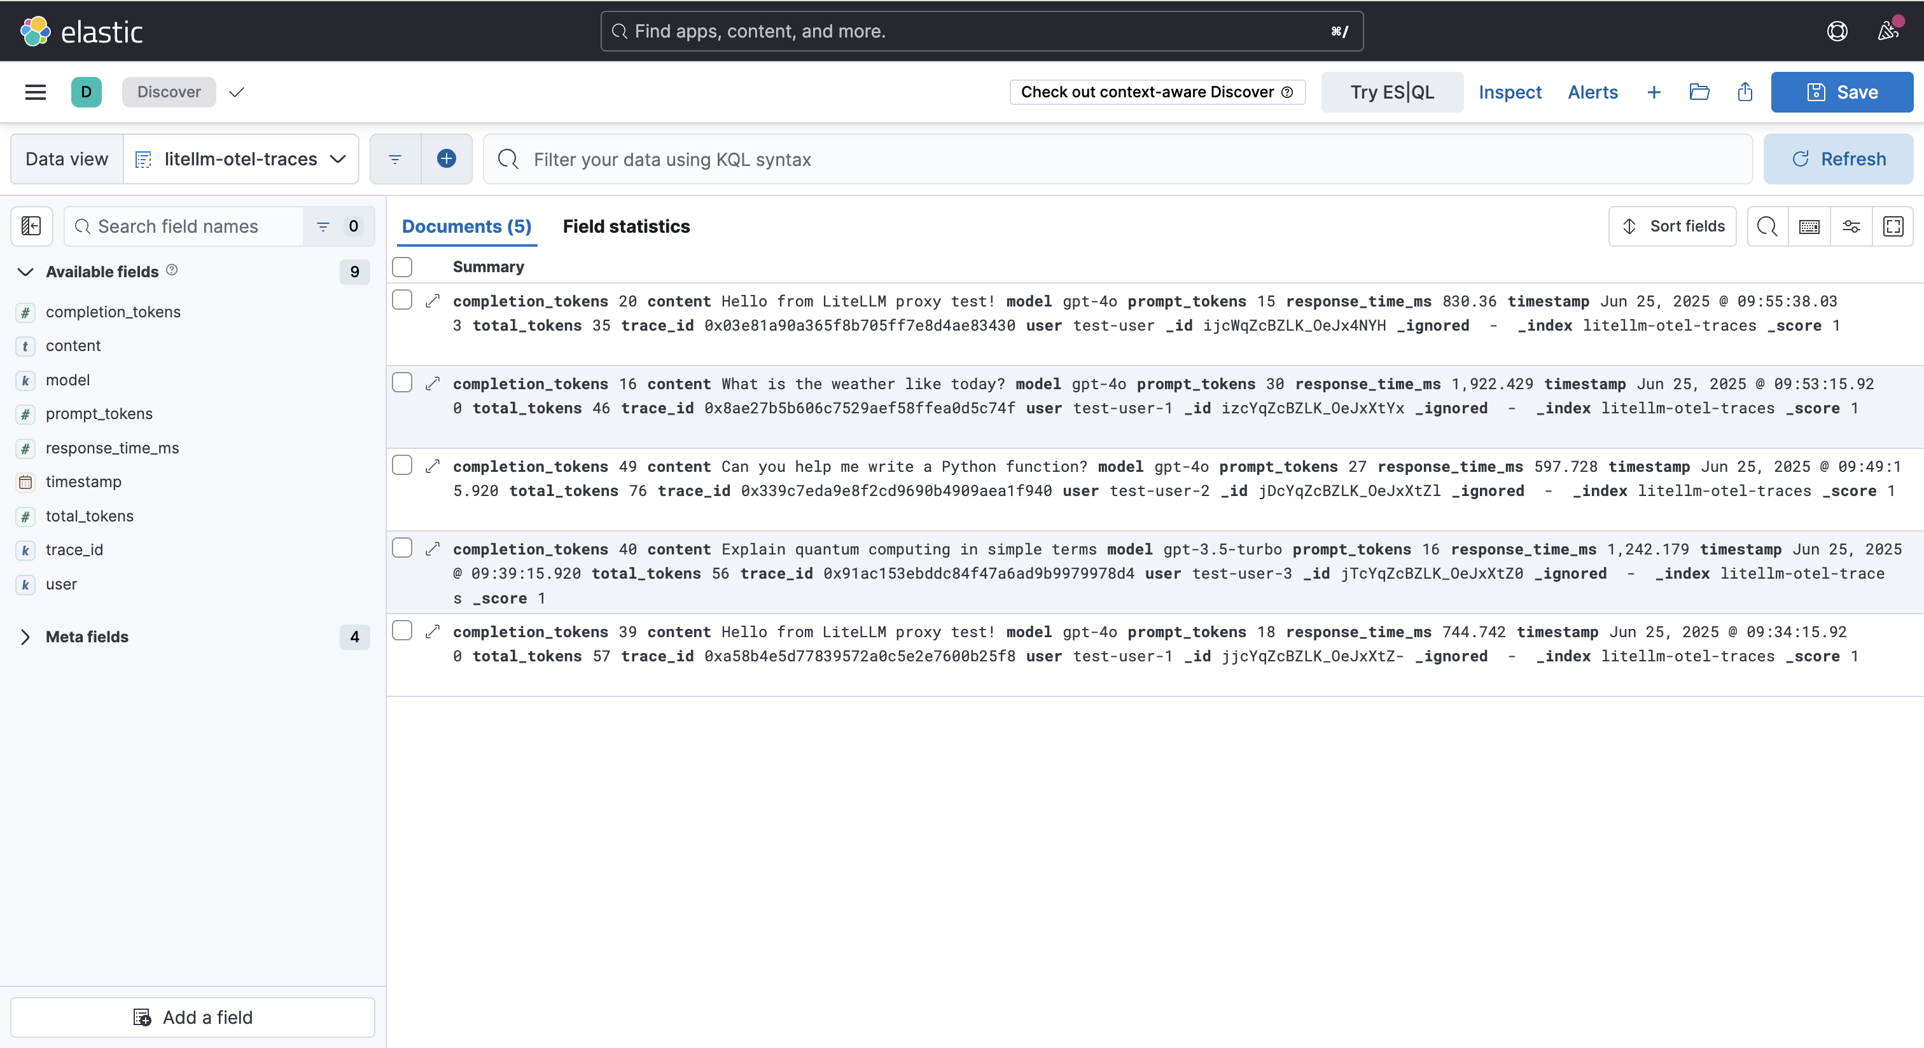1924x1048 pixels.
Task: Select all documents with header checkbox
Action: tap(402, 266)
